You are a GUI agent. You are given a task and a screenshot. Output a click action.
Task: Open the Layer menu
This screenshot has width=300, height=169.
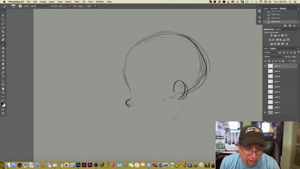[52, 2]
